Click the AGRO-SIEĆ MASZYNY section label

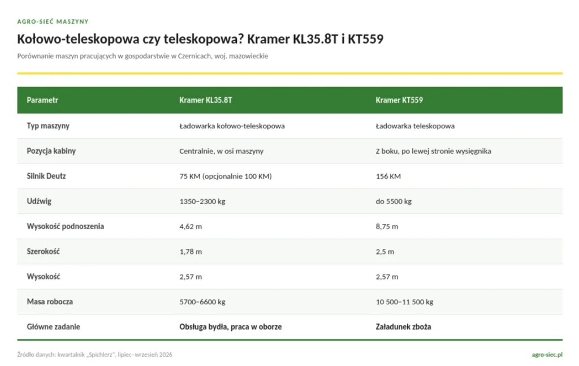(x=53, y=21)
